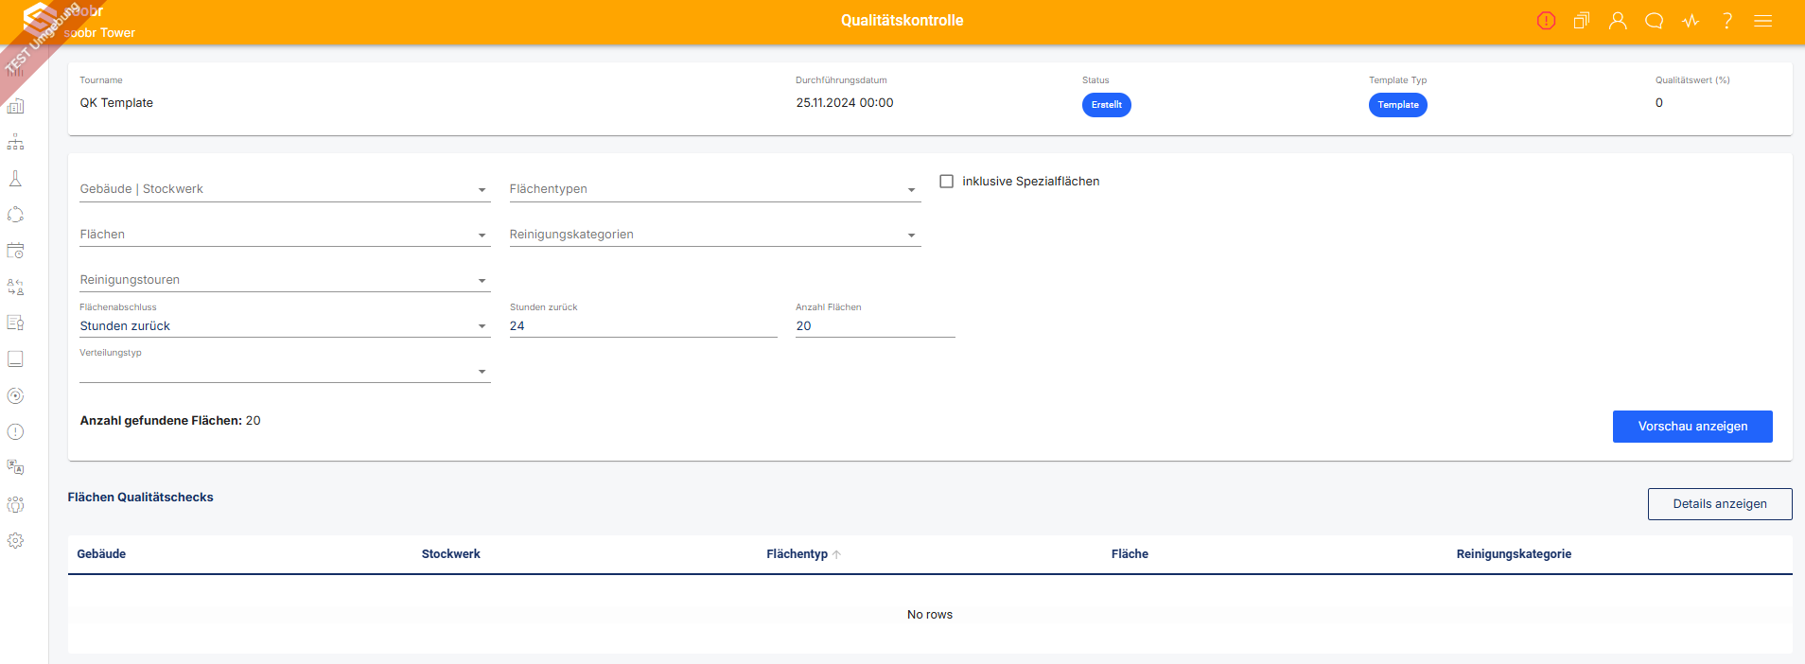Click the buildings icon in the sidebar
This screenshot has height=664, width=1805.
click(x=15, y=106)
